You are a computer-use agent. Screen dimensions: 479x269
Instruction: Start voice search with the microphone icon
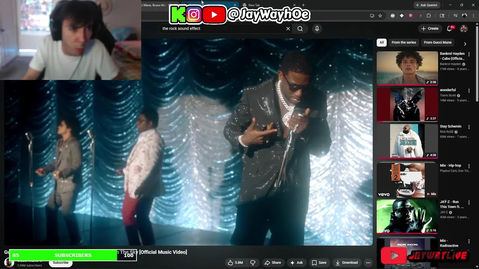[x=317, y=28]
